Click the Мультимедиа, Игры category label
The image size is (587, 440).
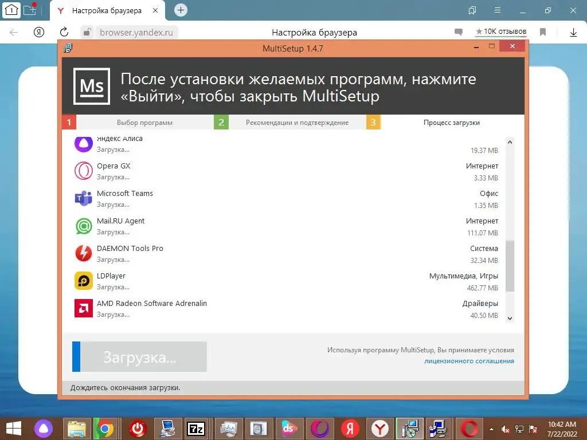[463, 276]
